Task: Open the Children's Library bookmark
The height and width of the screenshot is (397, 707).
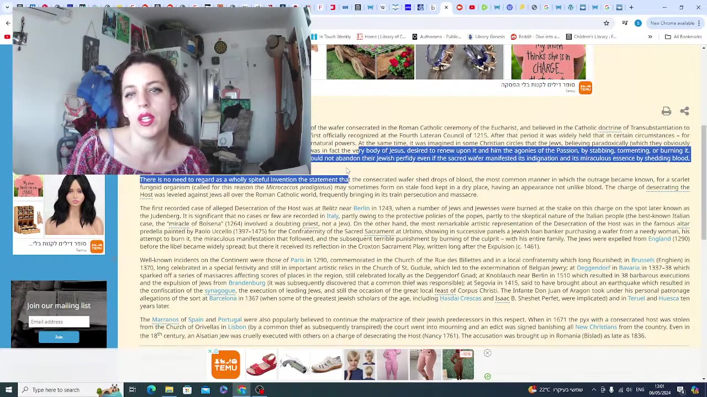Action: [x=591, y=37]
